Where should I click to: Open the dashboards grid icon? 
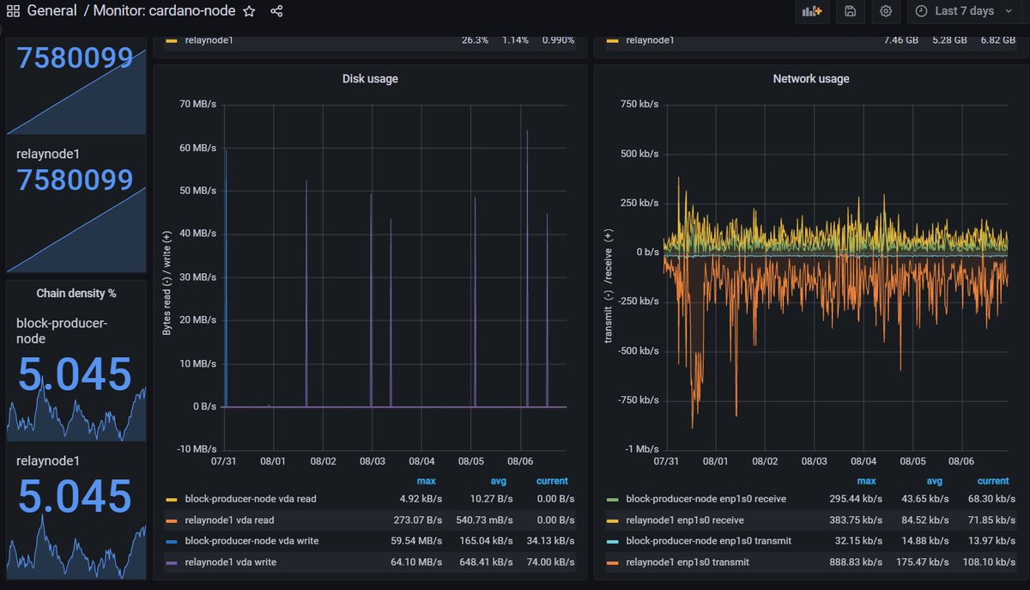[x=14, y=11]
